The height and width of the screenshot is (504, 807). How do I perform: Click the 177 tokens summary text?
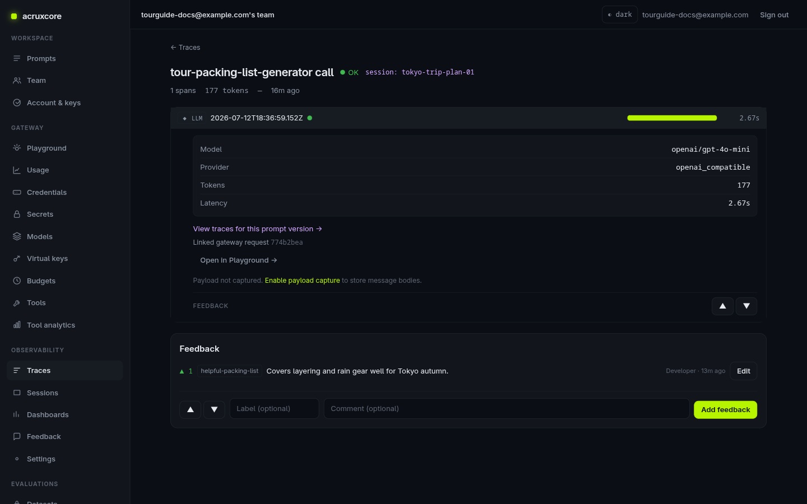(x=227, y=91)
